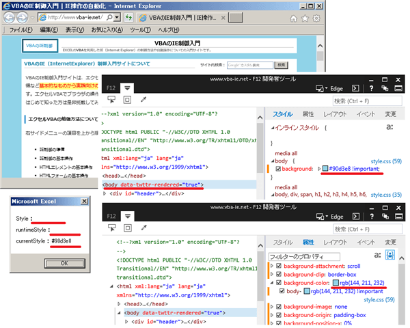Viewport: 410px width, 328px height.
Task: Open 編集(E) menu in IE
Action: [x=49, y=30]
